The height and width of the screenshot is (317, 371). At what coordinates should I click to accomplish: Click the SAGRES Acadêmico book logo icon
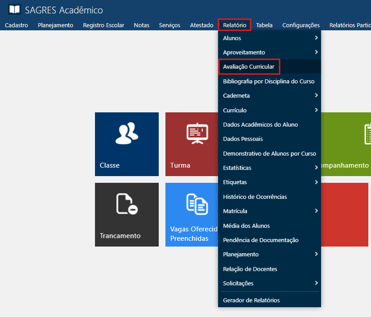tap(14, 9)
